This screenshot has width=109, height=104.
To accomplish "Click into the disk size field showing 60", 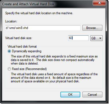I will (78, 38).
